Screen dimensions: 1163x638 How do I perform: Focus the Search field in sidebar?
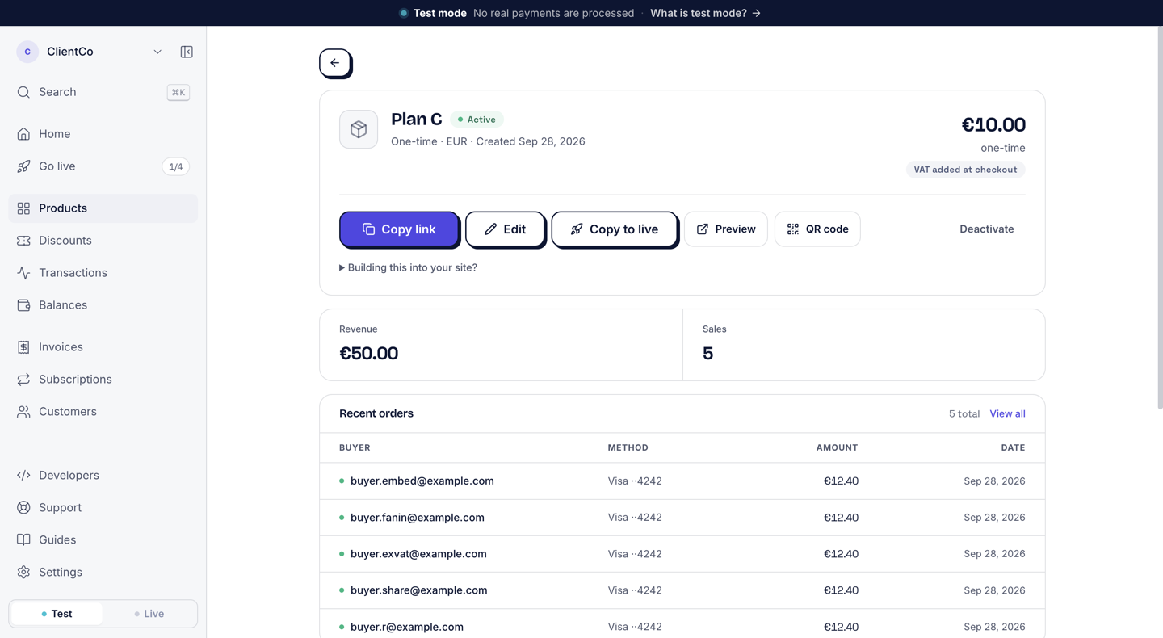(x=103, y=92)
